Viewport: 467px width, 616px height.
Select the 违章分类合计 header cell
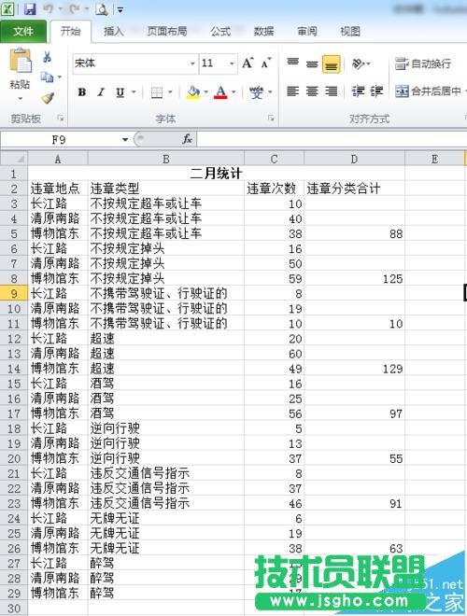point(354,189)
